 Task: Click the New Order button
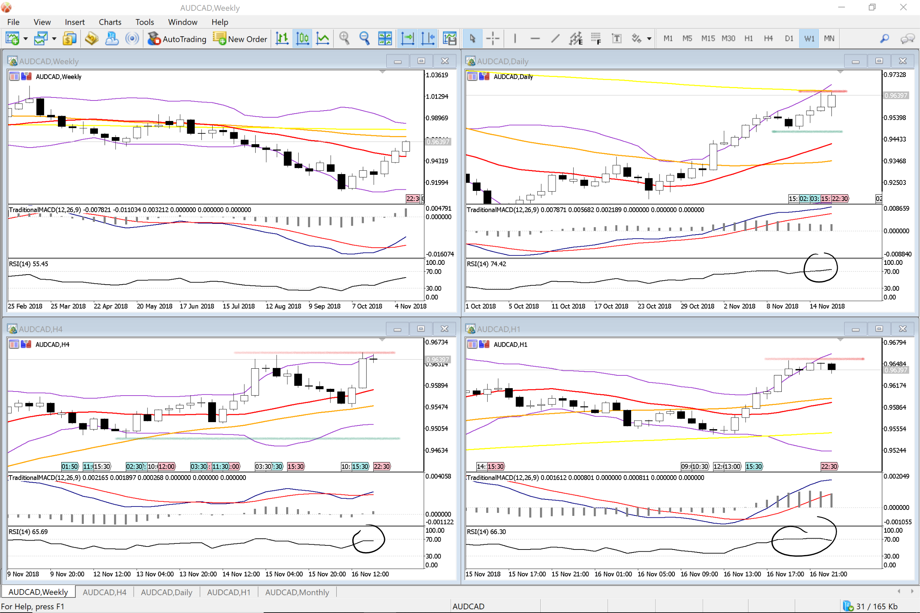(240, 39)
